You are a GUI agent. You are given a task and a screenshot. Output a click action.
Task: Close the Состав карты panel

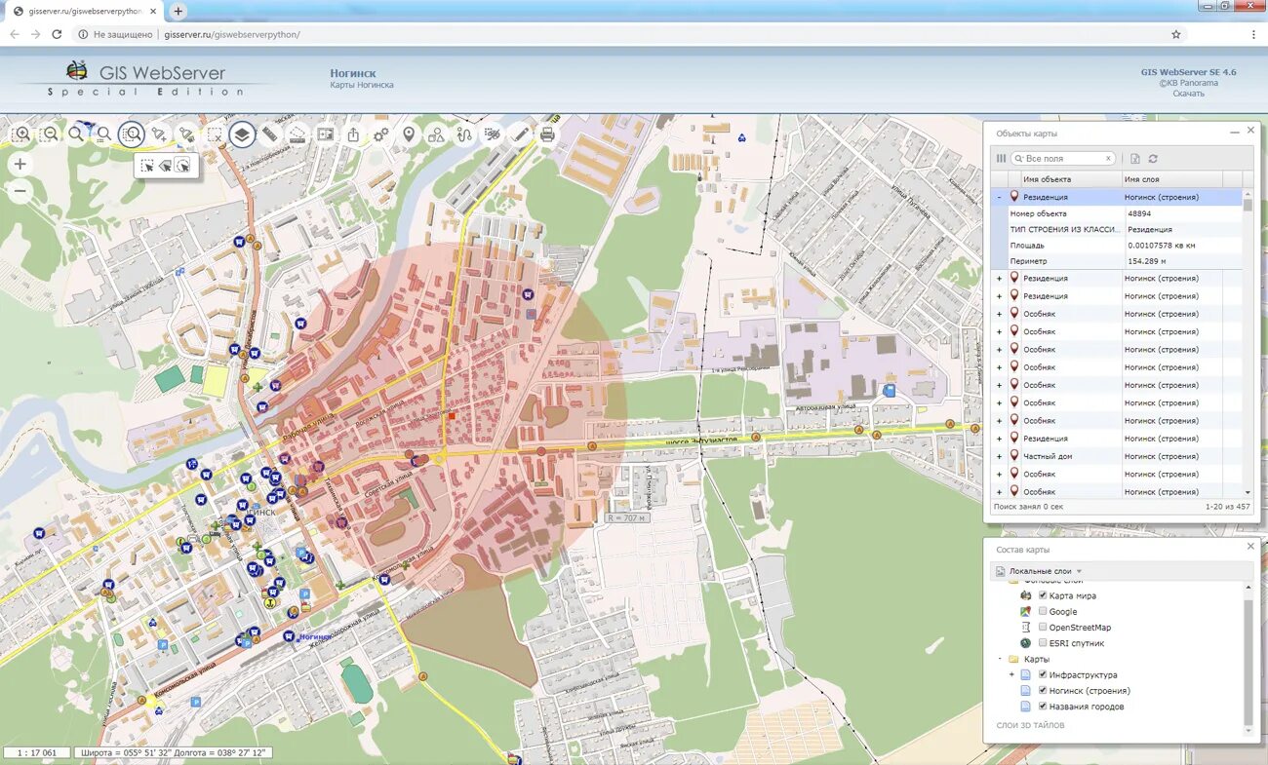pos(1250,546)
